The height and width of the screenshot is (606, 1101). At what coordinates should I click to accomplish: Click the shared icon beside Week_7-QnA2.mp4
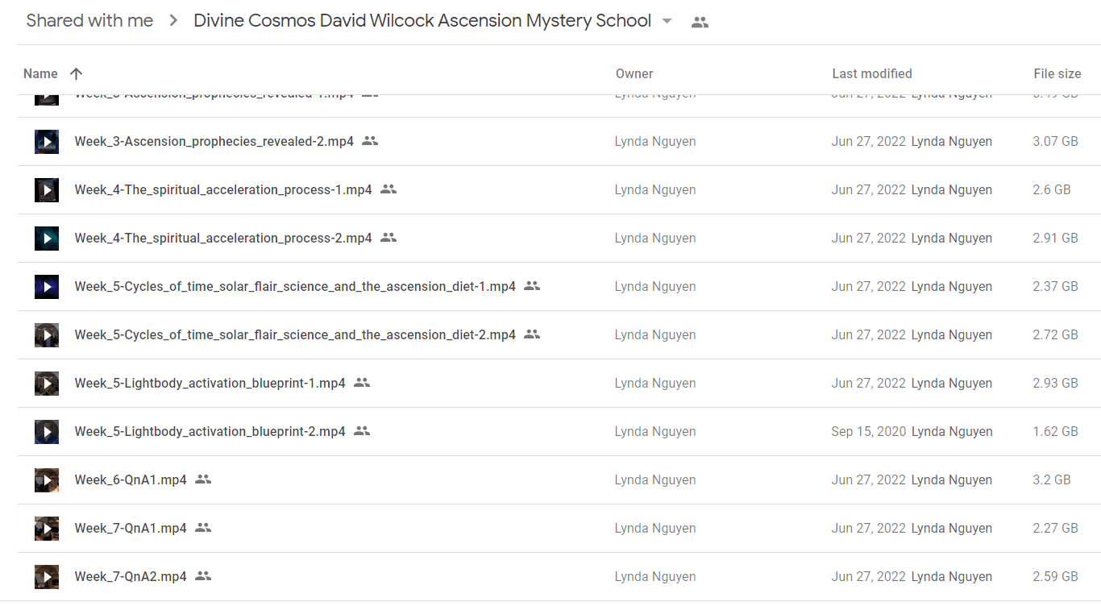tap(203, 576)
